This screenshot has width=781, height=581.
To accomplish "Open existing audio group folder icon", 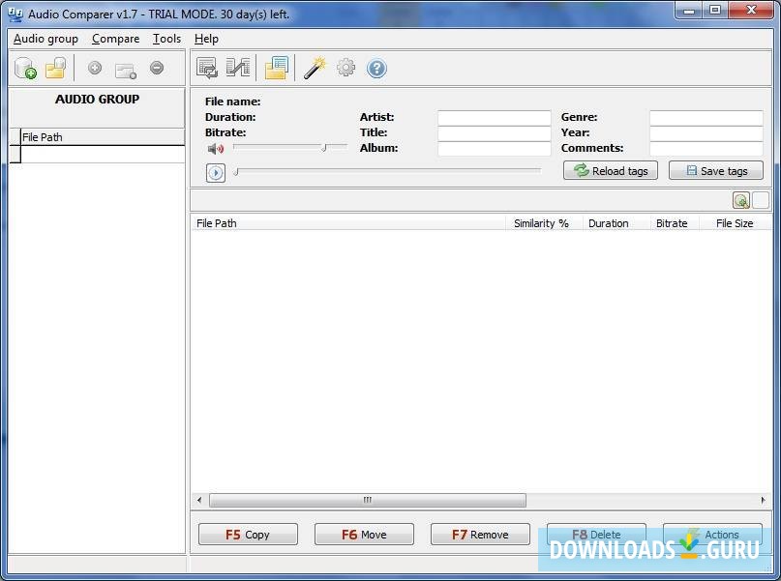I will click(x=56, y=68).
